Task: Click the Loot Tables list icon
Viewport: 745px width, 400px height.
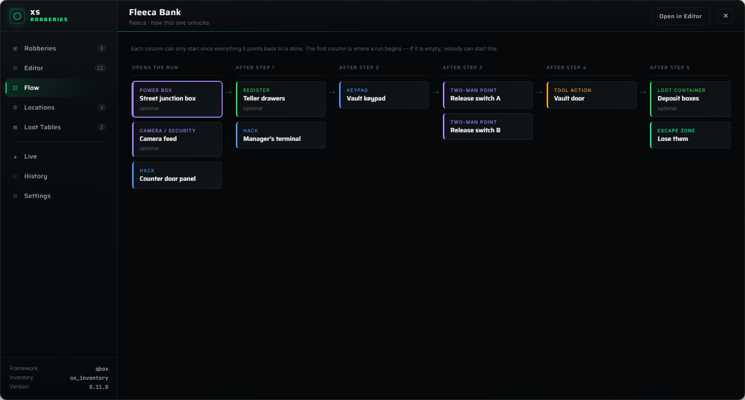Action: click(x=15, y=127)
